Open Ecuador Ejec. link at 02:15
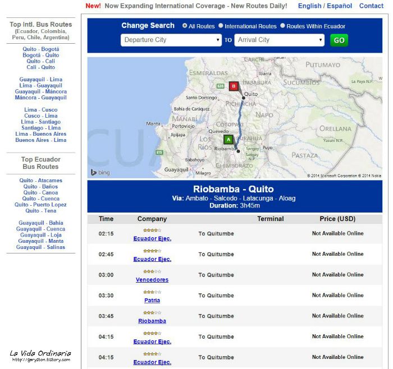 click(x=152, y=238)
